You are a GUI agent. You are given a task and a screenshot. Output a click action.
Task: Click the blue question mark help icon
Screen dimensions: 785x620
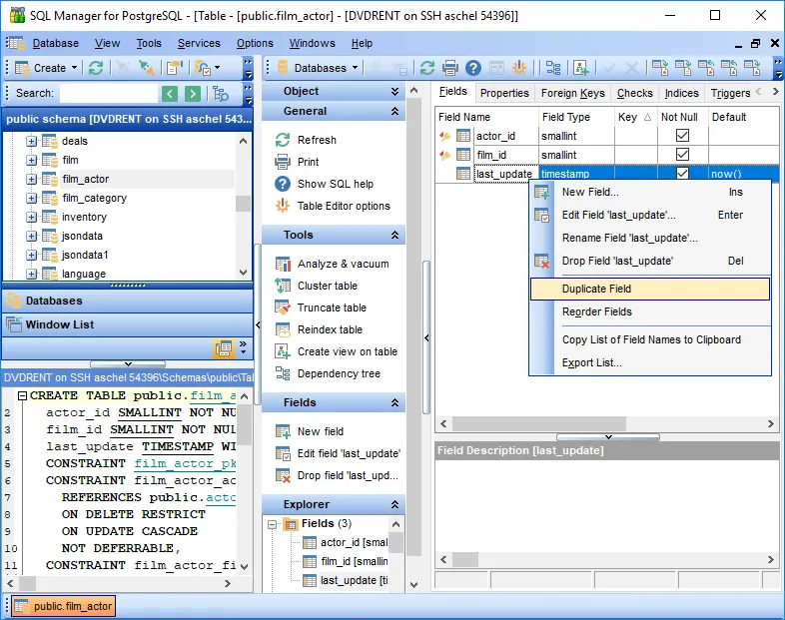click(473, 68)
